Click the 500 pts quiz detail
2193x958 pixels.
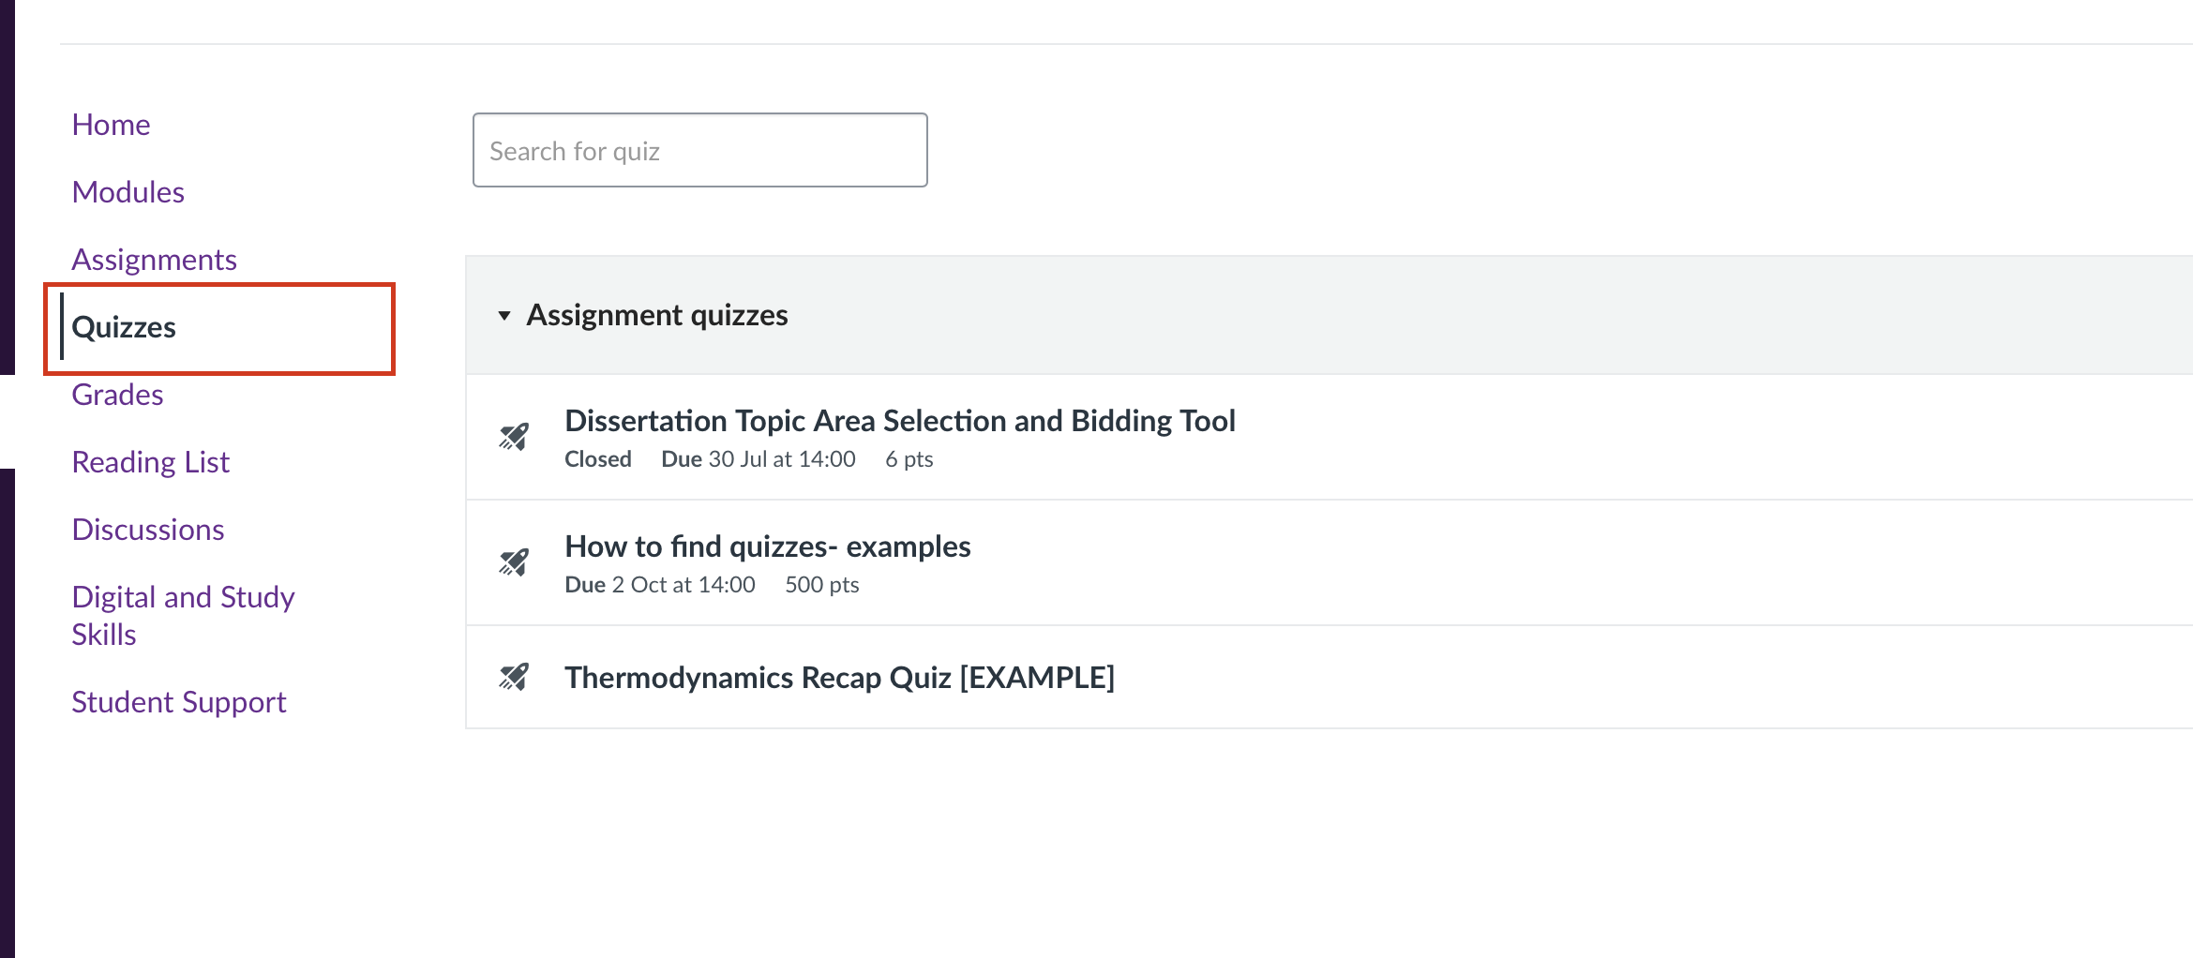point(821,585)
